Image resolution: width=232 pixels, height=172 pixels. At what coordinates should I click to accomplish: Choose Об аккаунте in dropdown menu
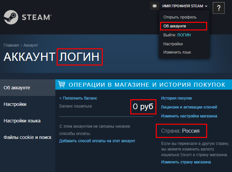[x=175, y=26]
